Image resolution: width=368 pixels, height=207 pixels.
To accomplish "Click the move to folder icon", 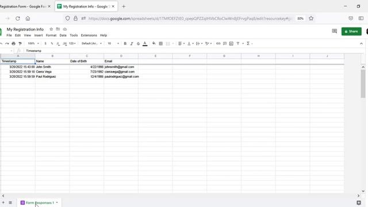I will (57, 29).
